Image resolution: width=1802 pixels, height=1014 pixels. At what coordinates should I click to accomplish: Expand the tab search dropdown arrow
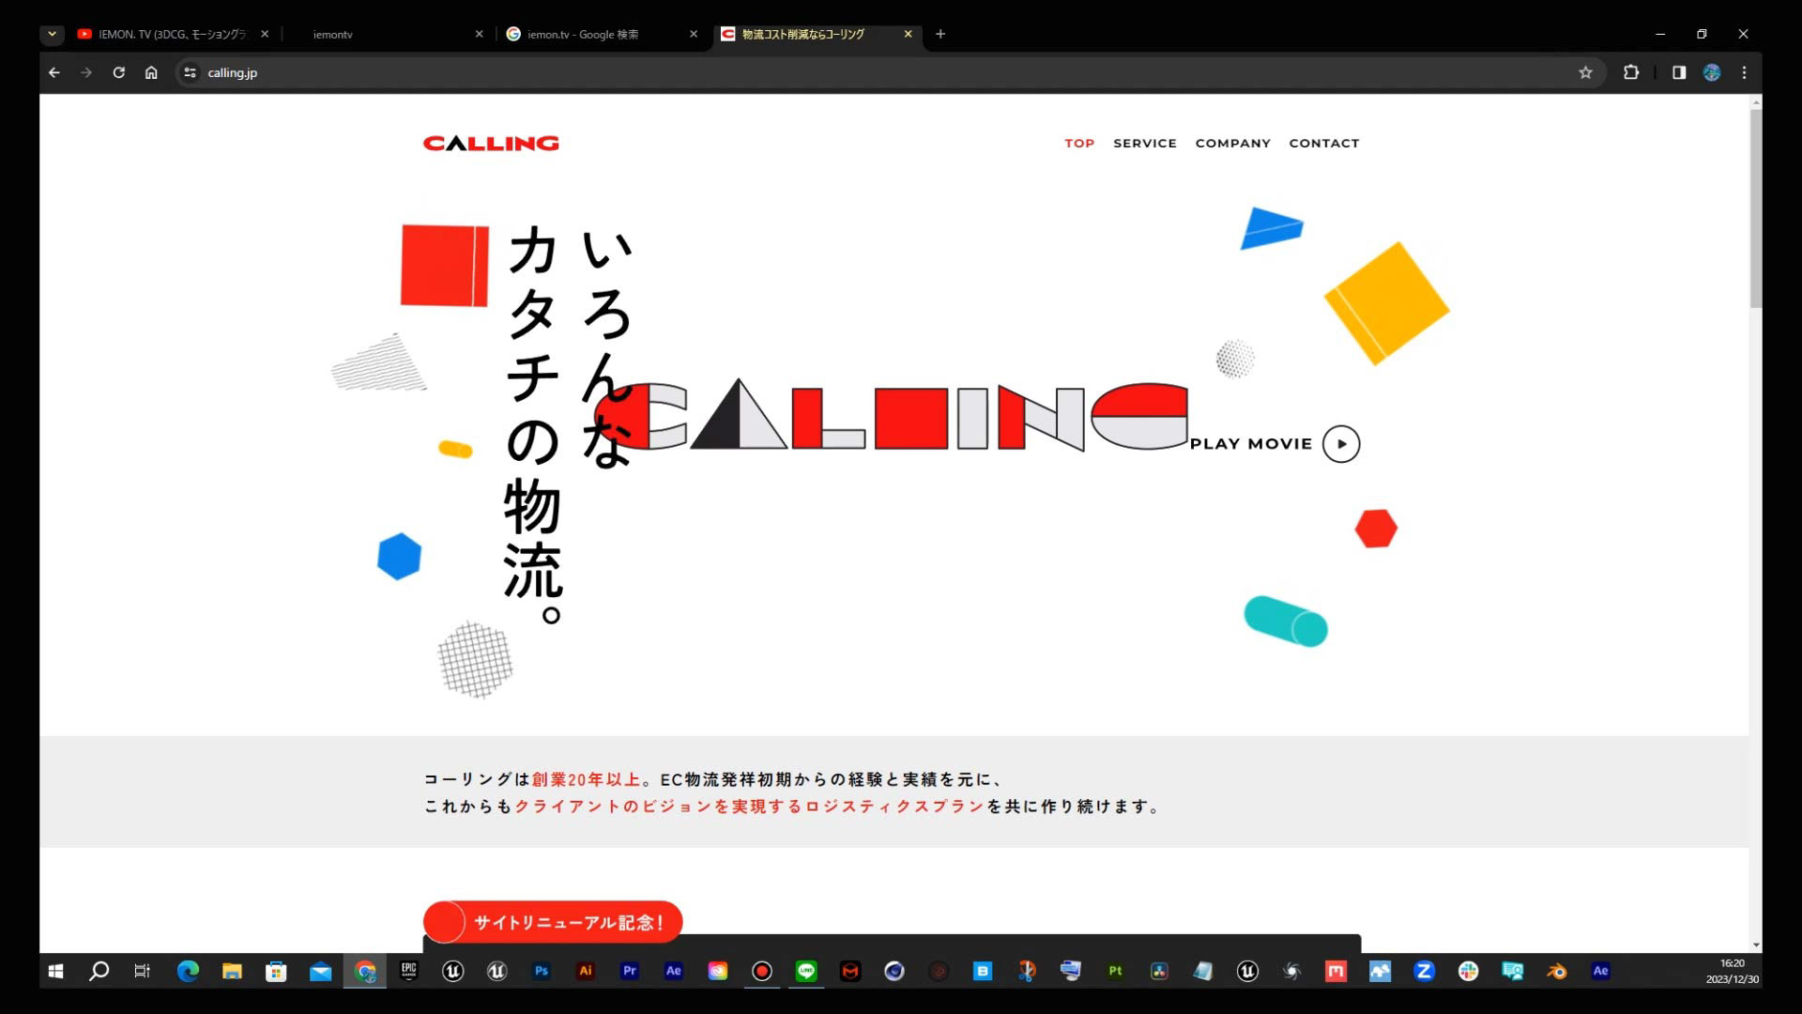pyautogui.click(x=52, y=34)
